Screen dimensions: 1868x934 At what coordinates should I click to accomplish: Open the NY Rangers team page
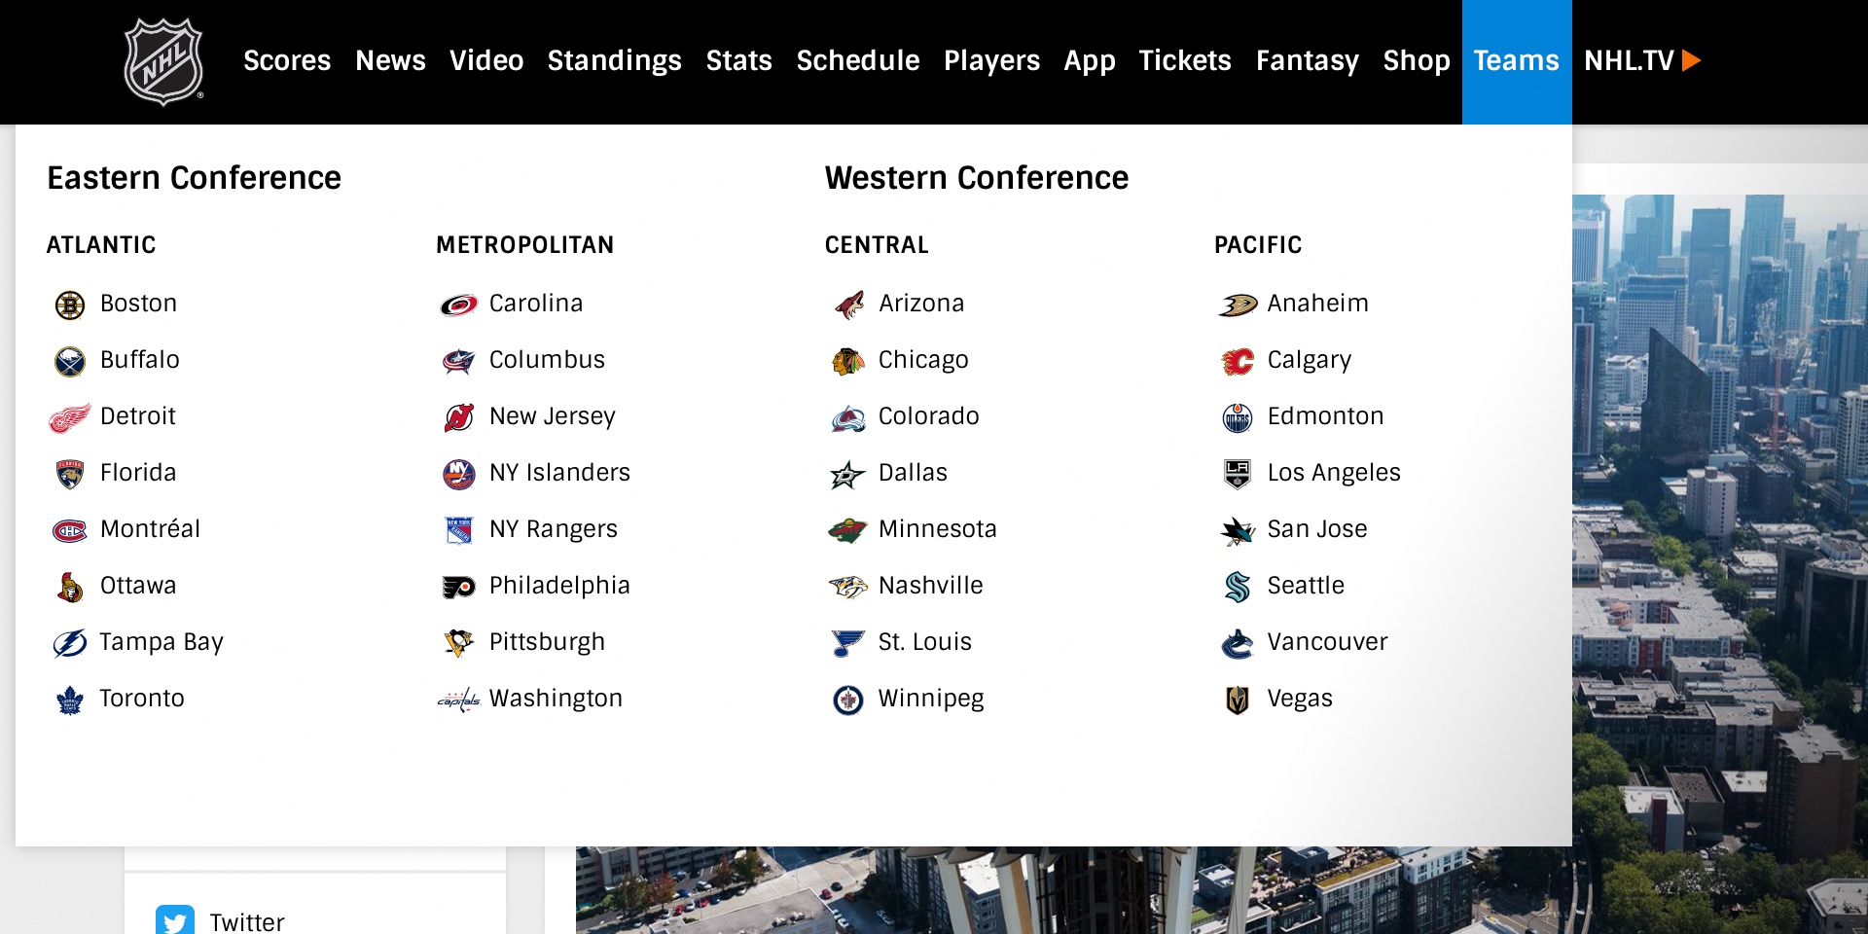tap(530, 529)
